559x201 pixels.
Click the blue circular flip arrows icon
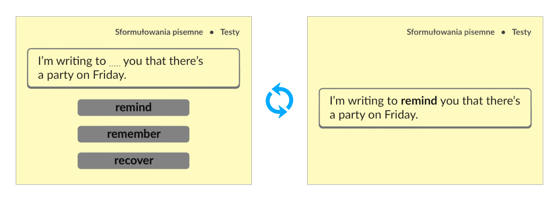pos(279,100)
